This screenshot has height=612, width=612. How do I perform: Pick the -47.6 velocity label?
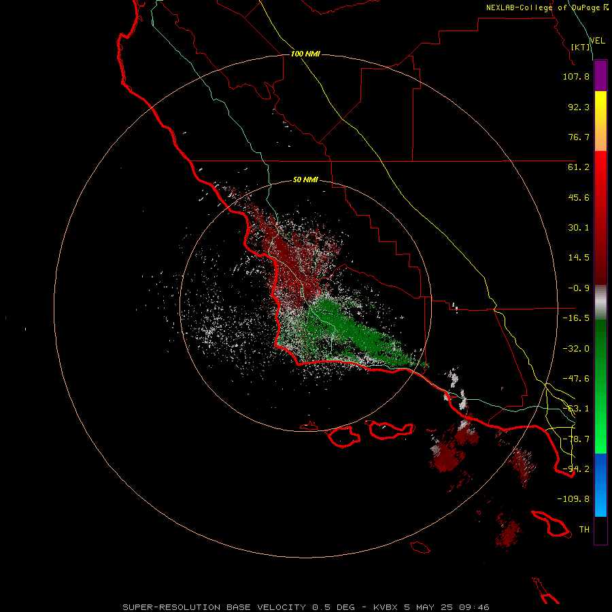[x=576, y=379]
